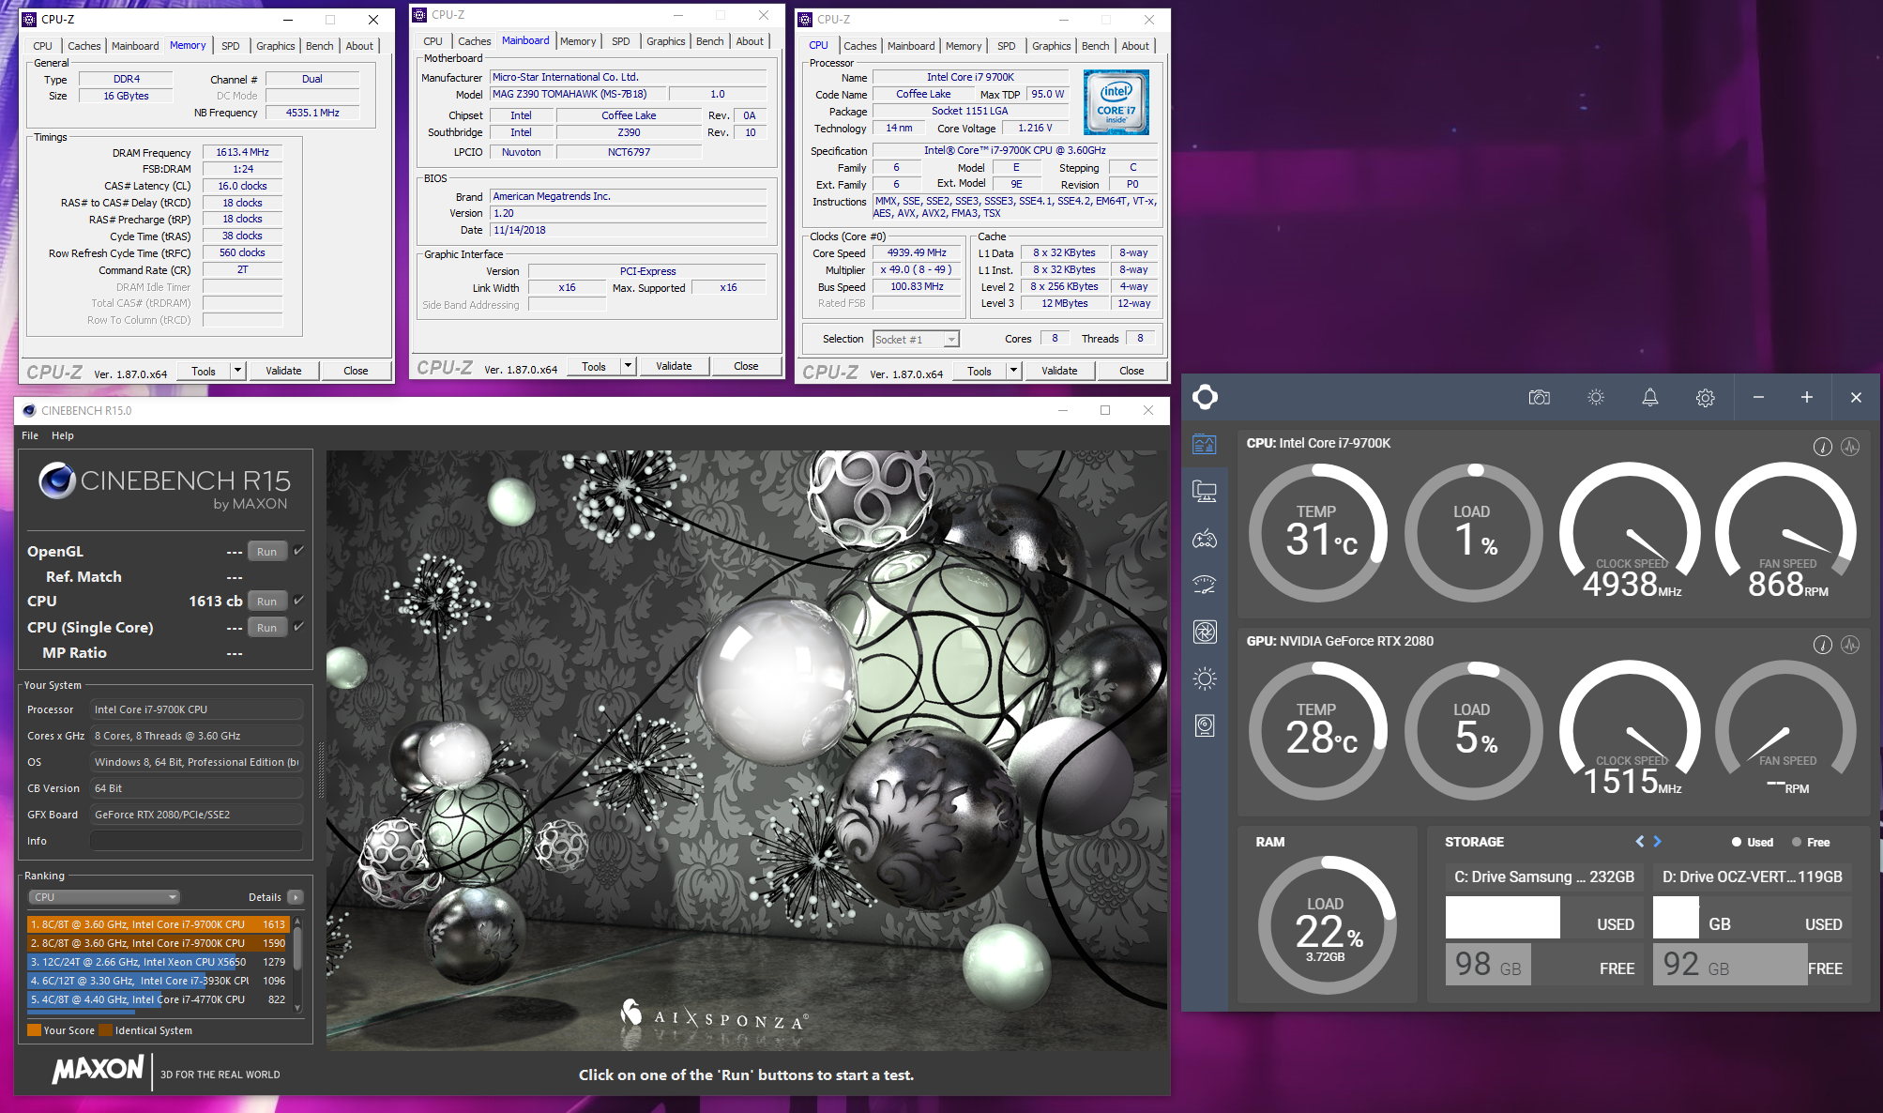Viewport: 1883px width, 1113px height.
Task: Open the lighting sun icon in CAM sidebar
Action: [x=1205, y=678]
